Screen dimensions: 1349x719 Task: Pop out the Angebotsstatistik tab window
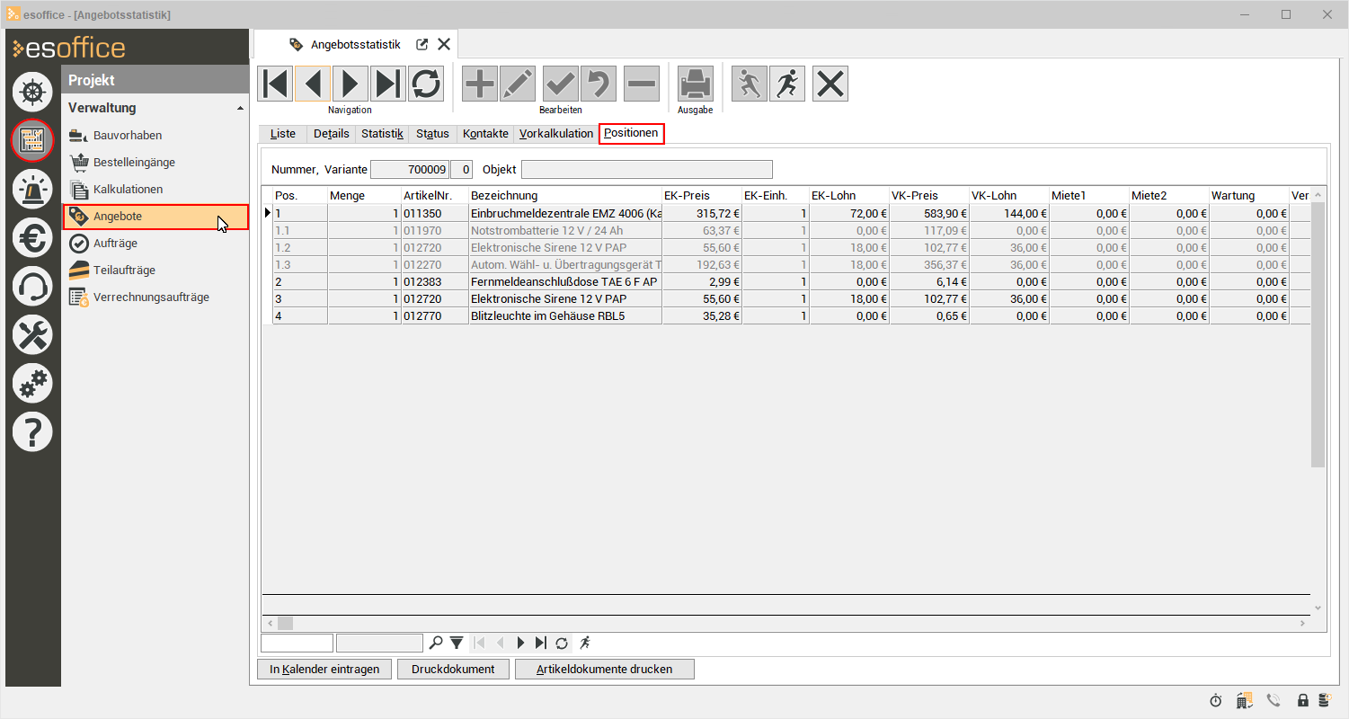click(422, 44)
